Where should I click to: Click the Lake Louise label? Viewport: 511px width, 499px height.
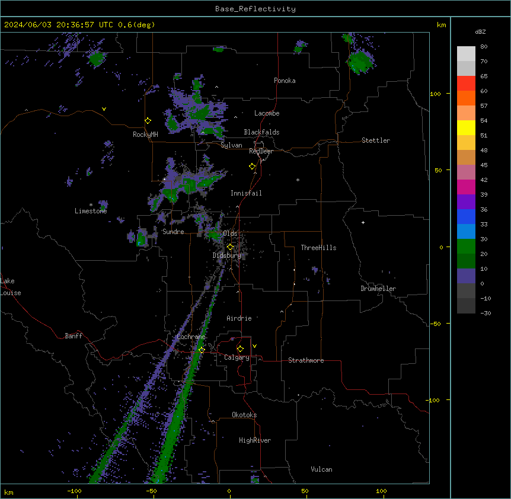click(11, 287)
